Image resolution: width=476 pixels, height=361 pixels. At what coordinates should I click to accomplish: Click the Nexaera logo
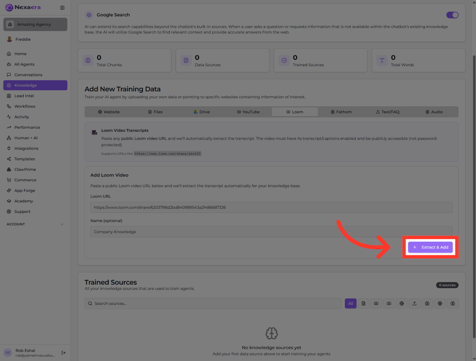23,7
